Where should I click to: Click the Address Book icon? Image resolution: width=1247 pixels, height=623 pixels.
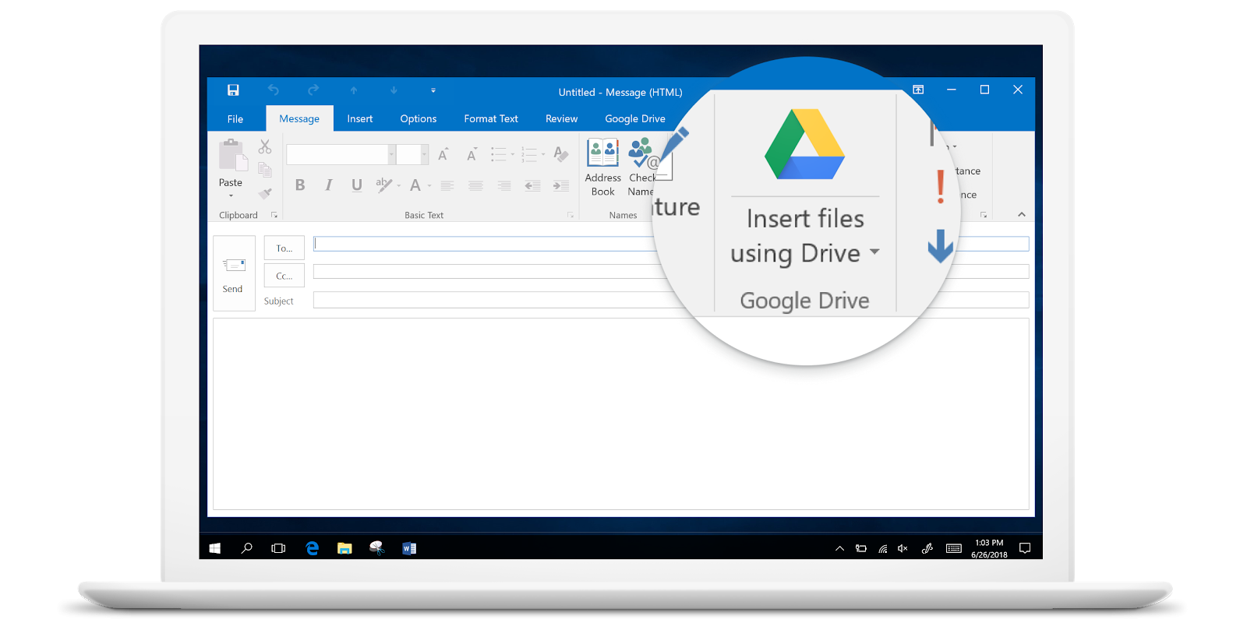[602, 153]
